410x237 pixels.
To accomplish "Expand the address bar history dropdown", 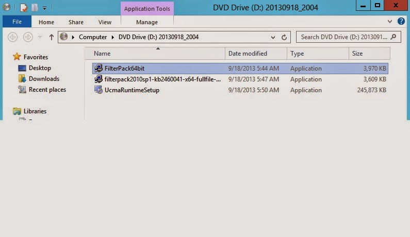I will click(x=273, y=37).
